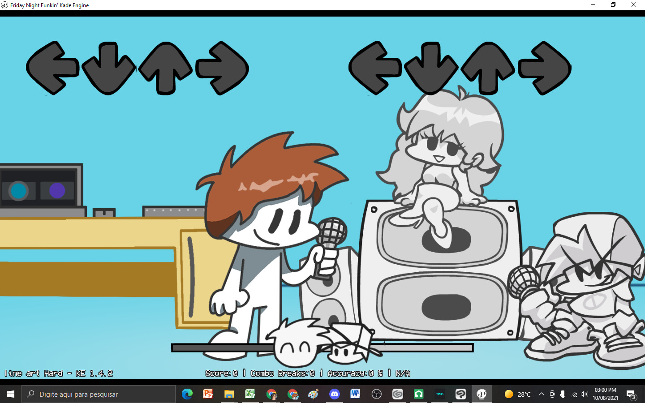Click the 'Score:0' text
The height and width of the screenshot is (403, 645).
click(222, 373)
